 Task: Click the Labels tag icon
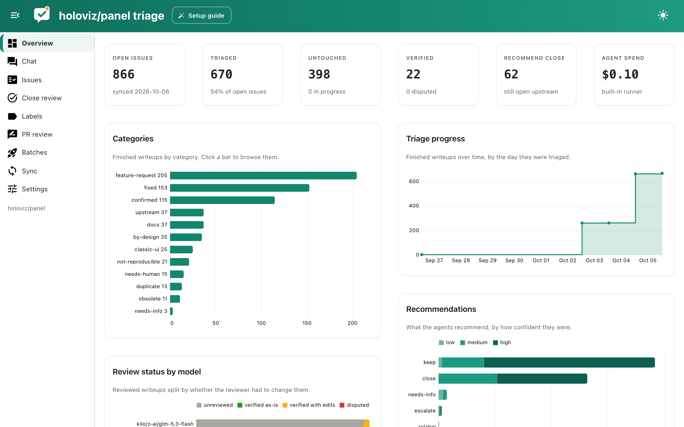coord(12,116)
